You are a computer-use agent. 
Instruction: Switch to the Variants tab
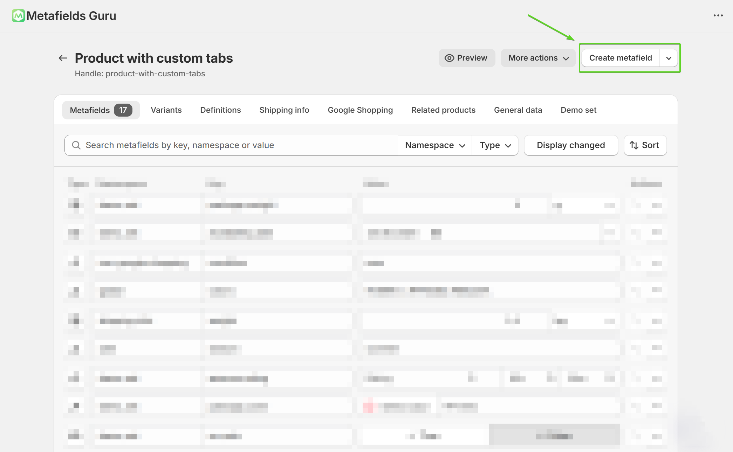coord(166,110)
